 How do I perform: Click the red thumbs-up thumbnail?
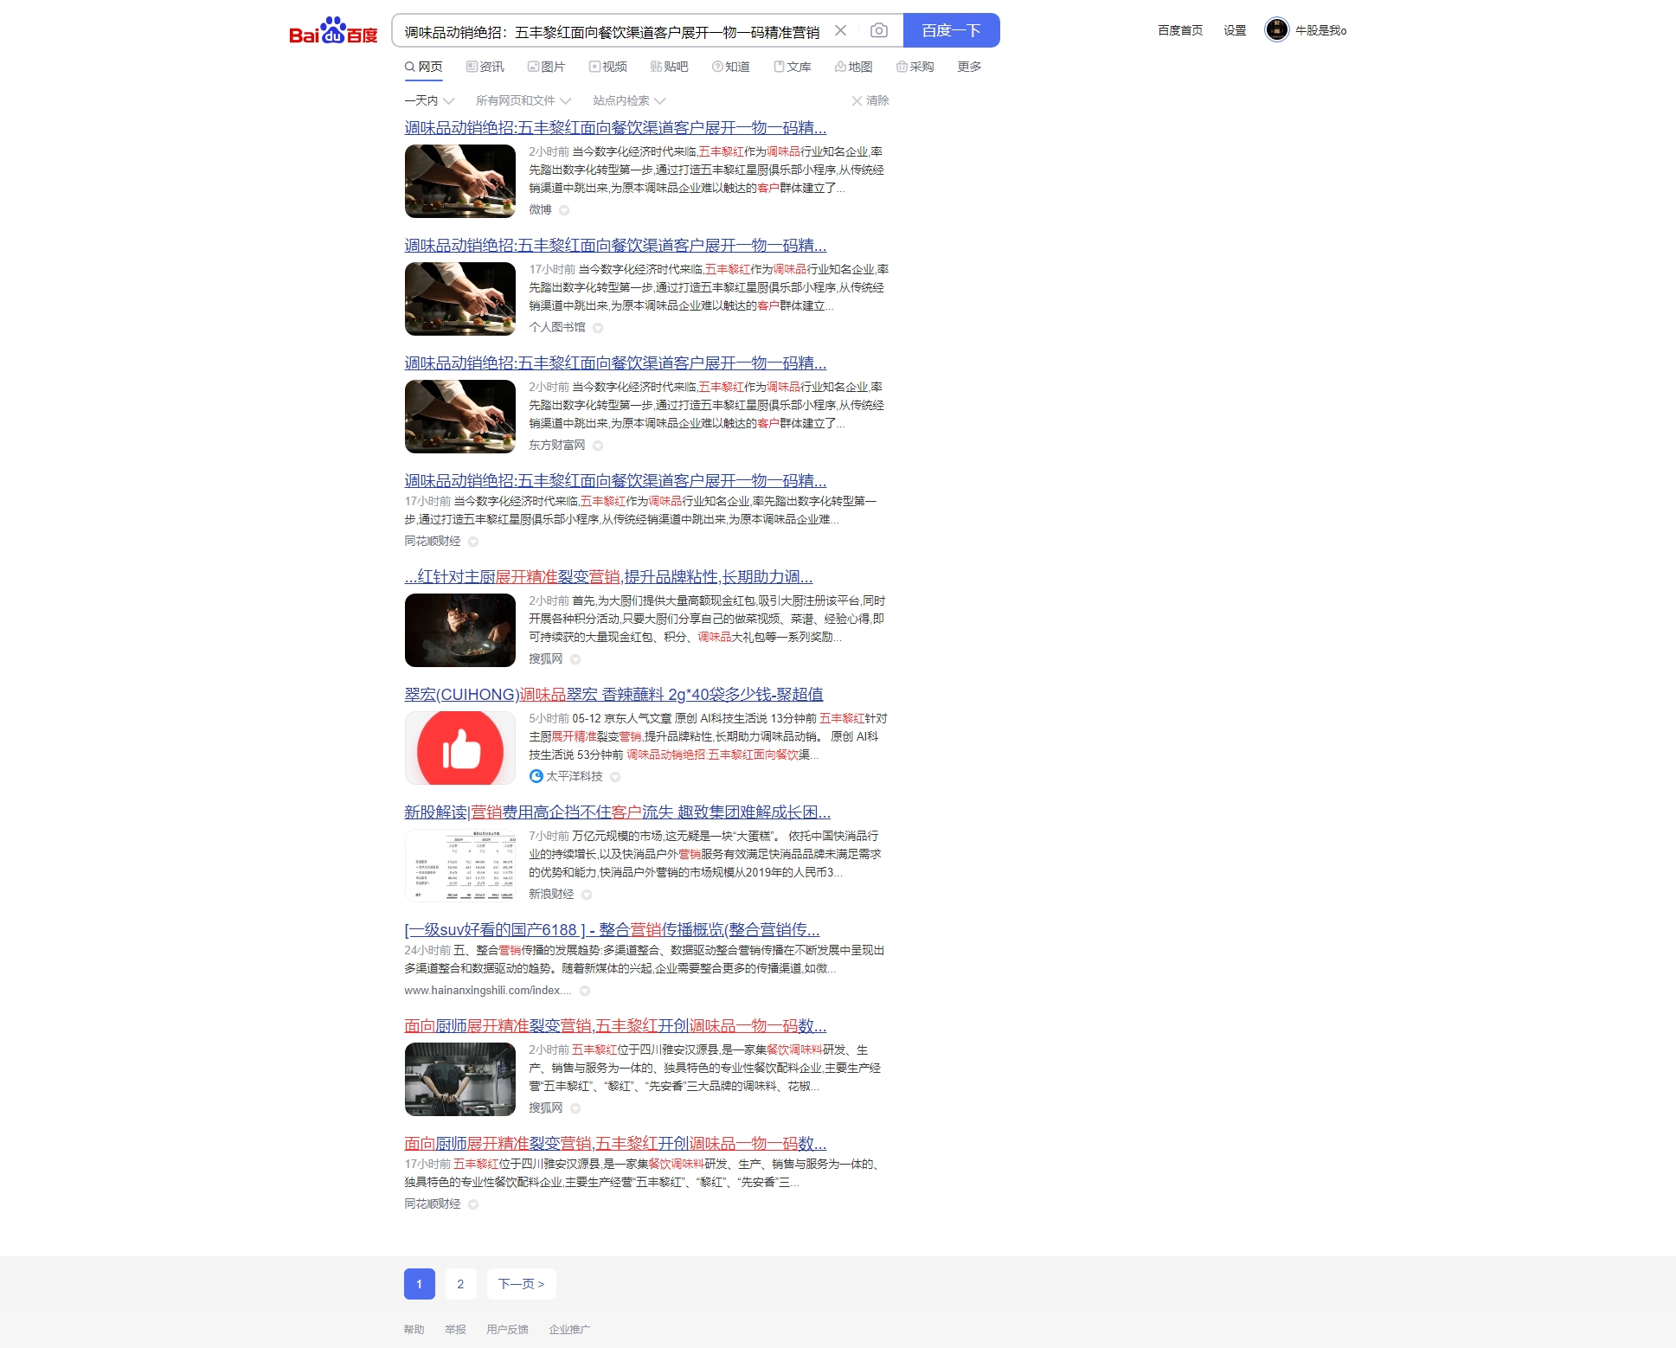click(x=460, y=748)
